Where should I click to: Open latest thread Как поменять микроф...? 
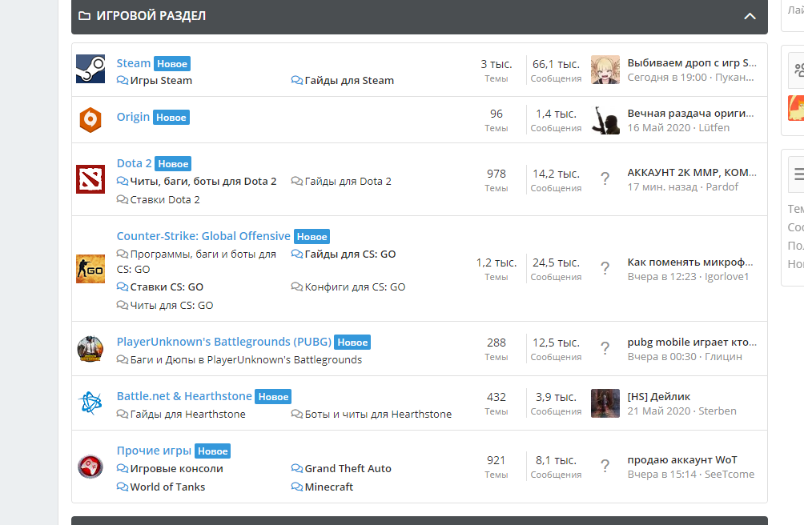pos(690,262)
